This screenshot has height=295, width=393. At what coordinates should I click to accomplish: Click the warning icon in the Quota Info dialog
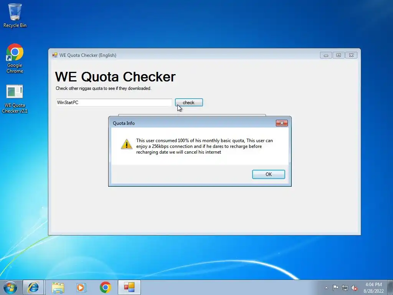tap(127, 144)
